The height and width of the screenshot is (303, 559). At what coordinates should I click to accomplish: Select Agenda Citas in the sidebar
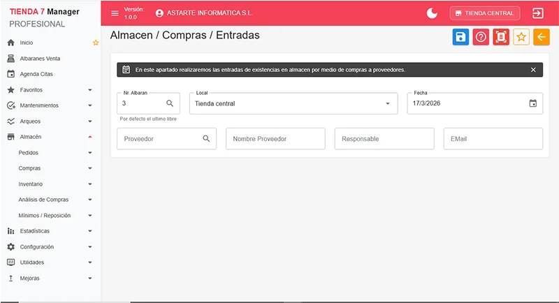pyautogui.click(x=36, y=74)
